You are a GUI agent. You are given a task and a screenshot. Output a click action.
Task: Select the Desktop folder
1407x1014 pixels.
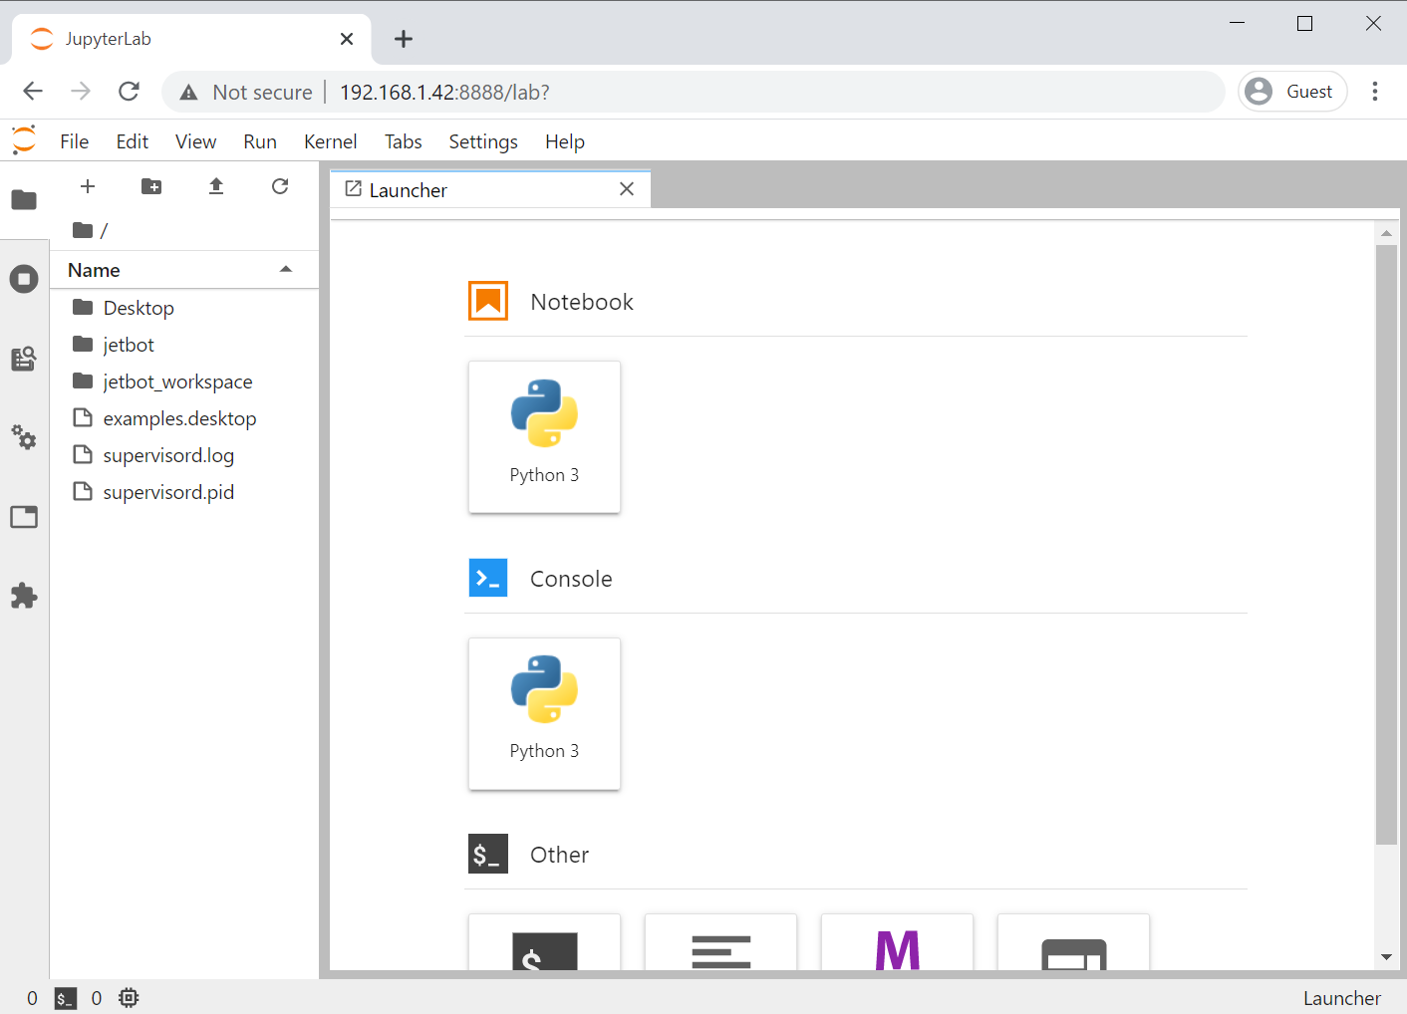[x=184, y=308]
